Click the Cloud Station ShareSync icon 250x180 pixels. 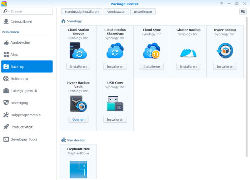(x=115, y=51)
